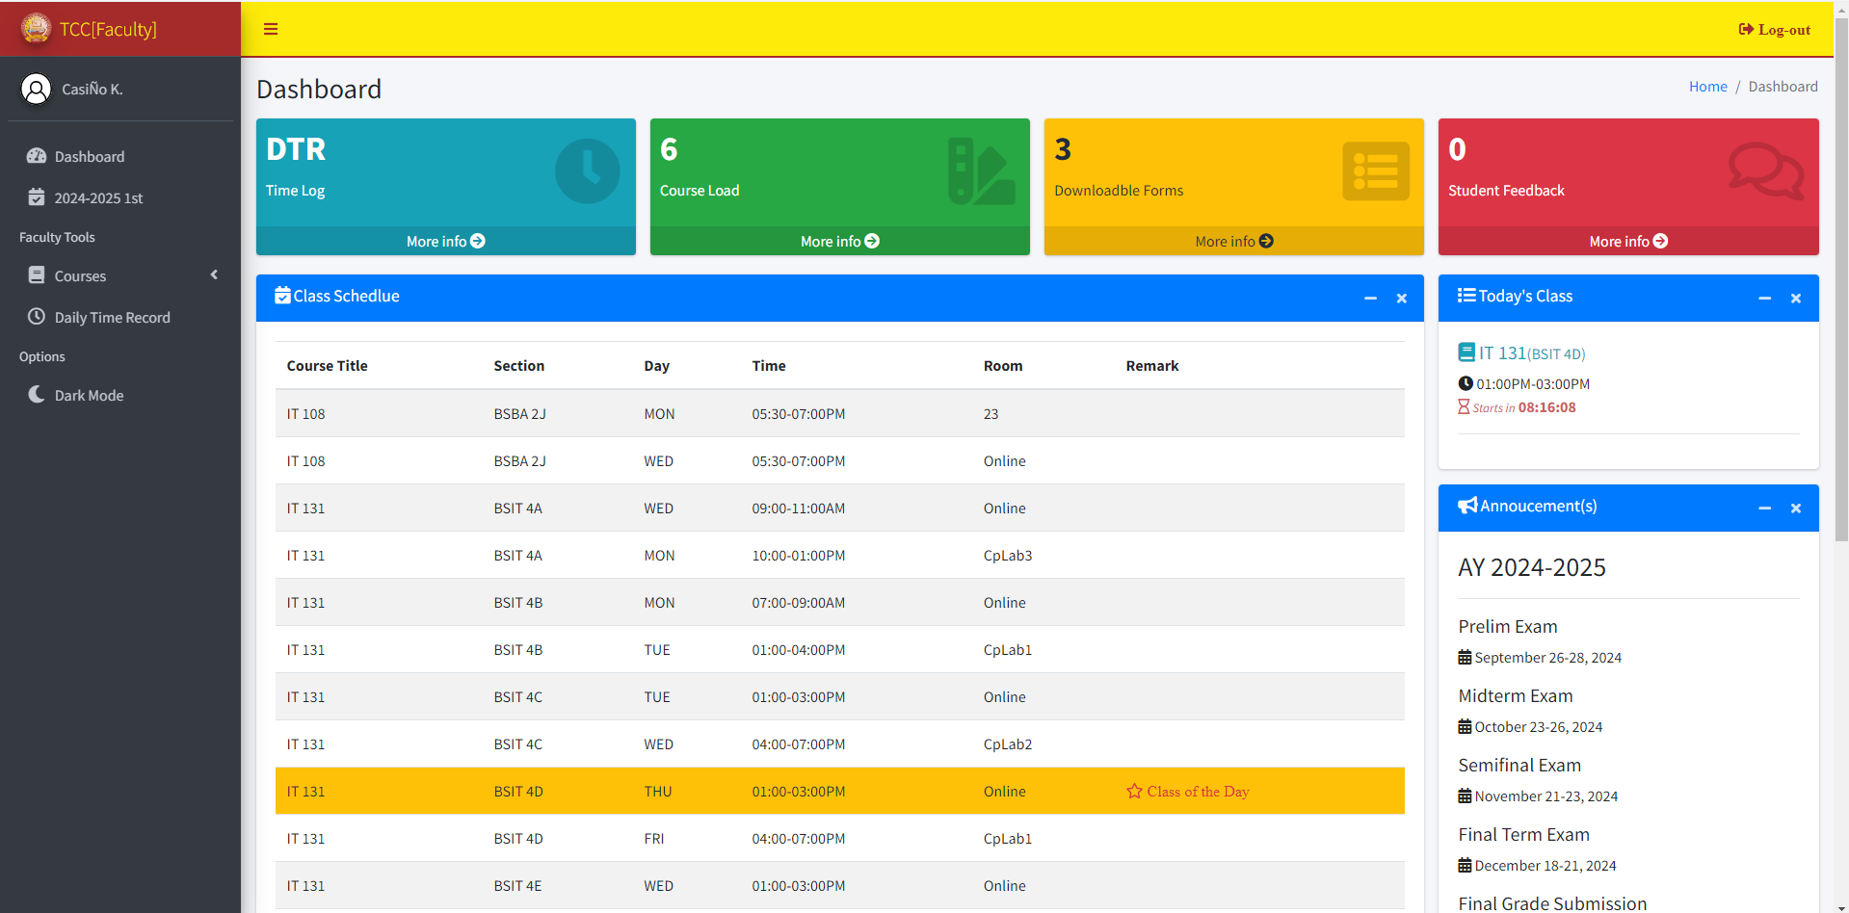Click More info on the Course Load card

(839, 241)
